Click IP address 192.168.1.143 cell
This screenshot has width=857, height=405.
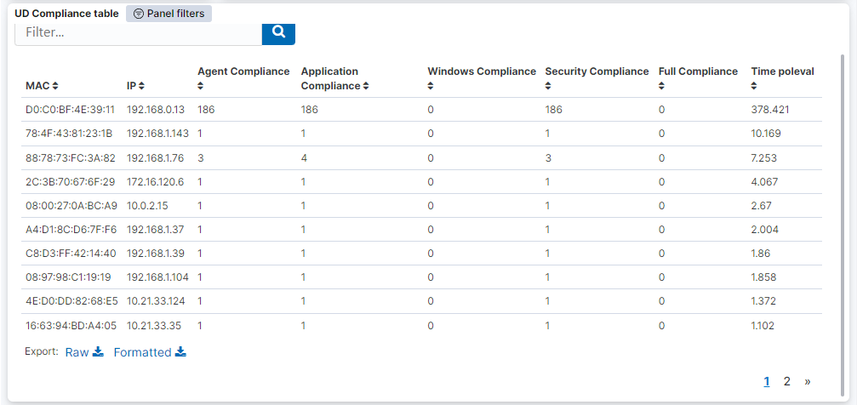point(157,134)
